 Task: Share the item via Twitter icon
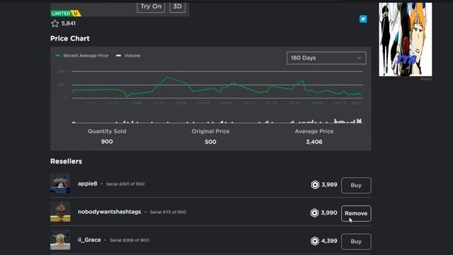coord(363,19)
